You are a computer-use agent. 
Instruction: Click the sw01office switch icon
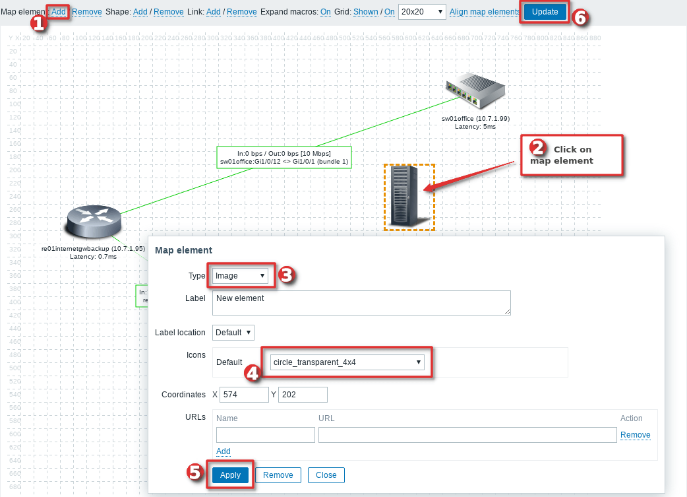475,92
